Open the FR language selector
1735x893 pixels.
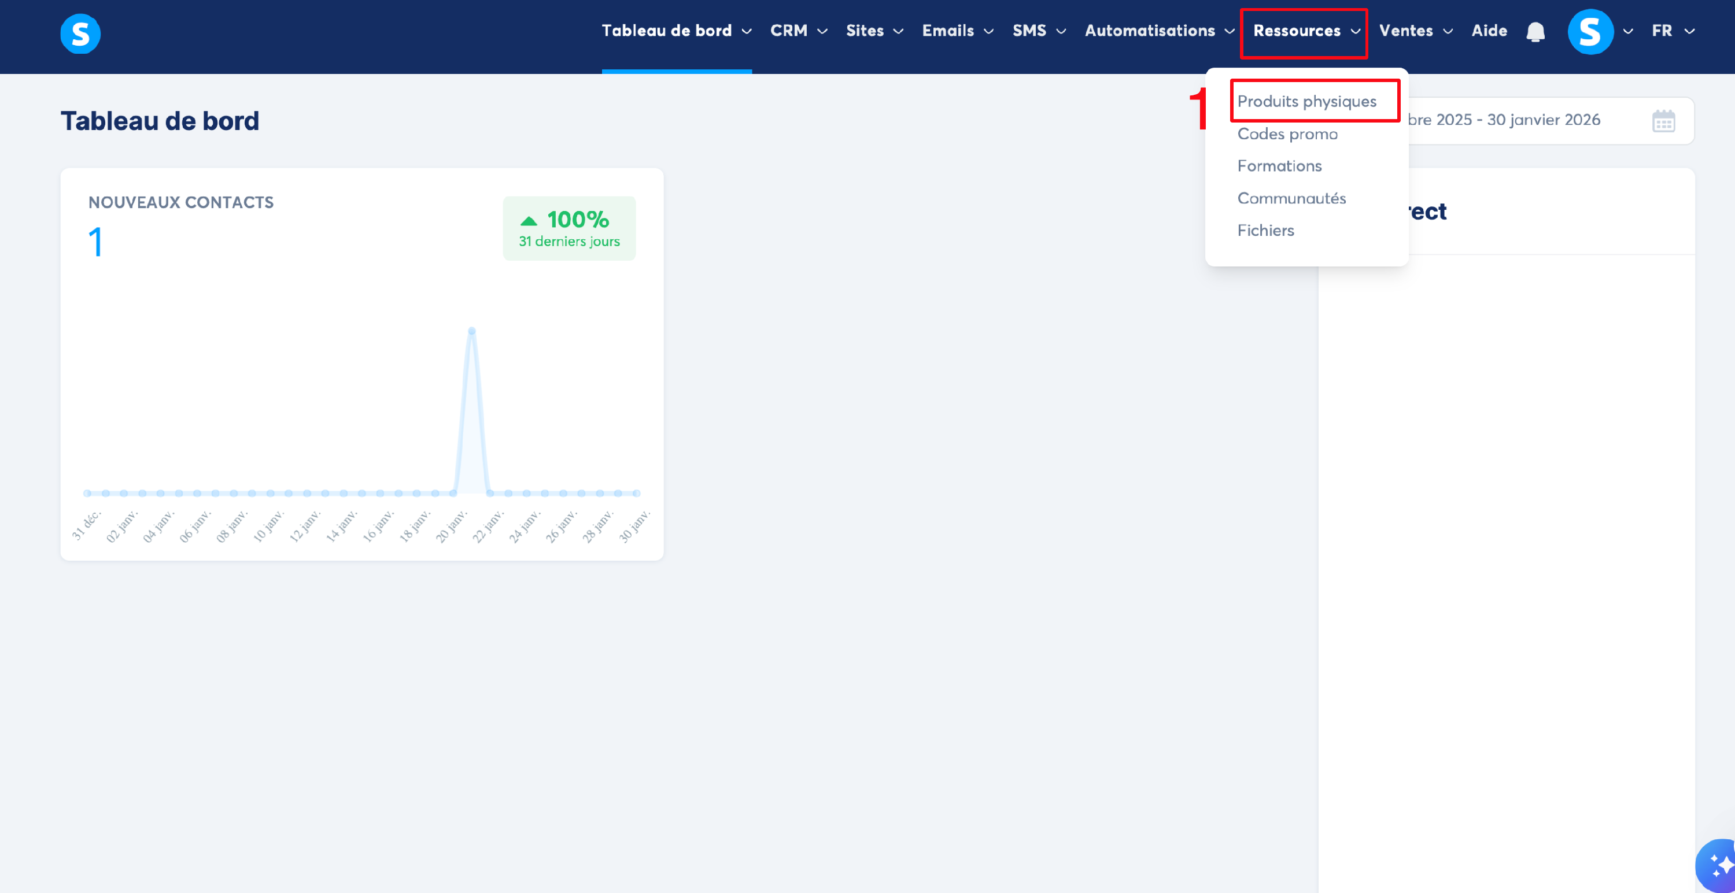[1673, 31]
